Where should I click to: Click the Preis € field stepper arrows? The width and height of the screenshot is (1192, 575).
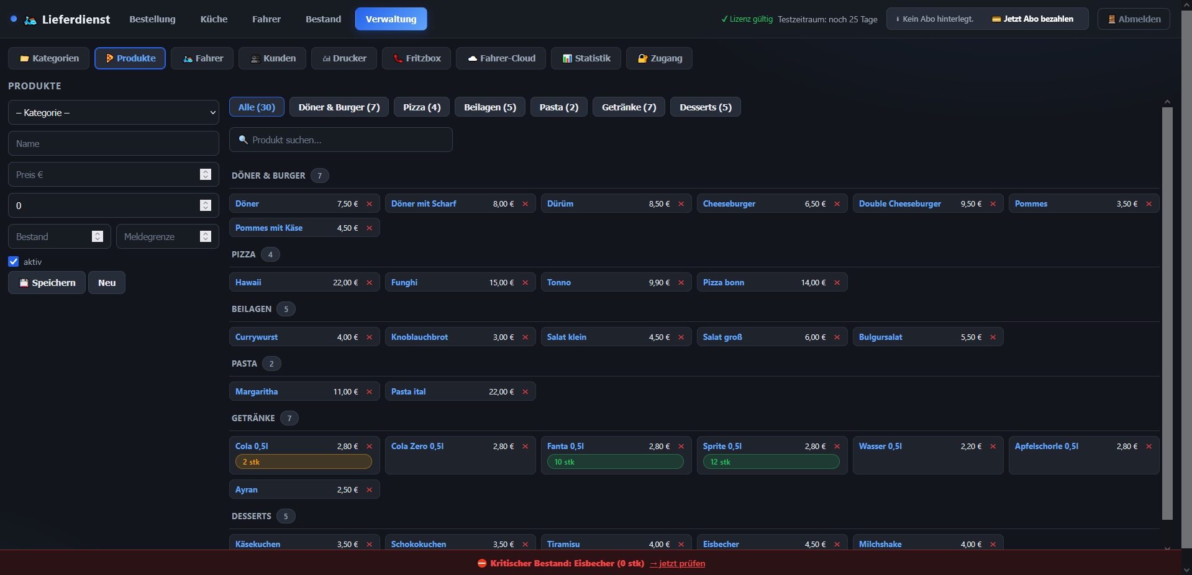tap(206, 175)
